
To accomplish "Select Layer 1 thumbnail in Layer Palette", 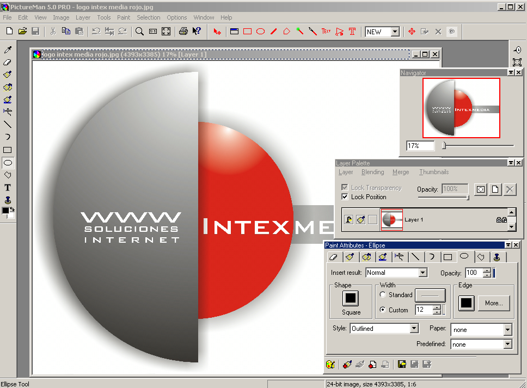I will pyautogui.click(x=391, y=220).
